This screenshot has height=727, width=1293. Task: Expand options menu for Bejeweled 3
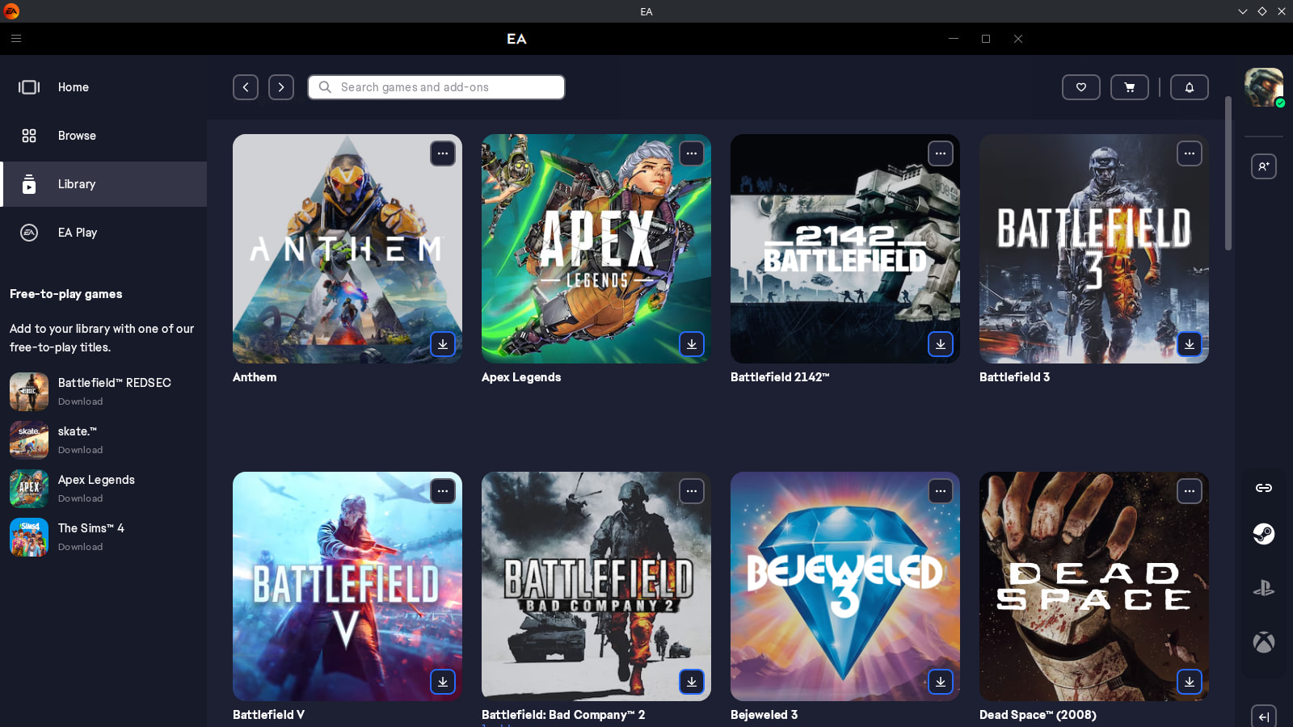click(x=940, y=491)
